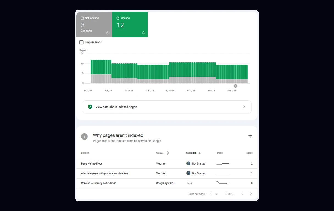This screenshot has height=211, width=334.
Task: Click the info icon beside Why pages aren't indexed
Action: [x=84, y=137]
